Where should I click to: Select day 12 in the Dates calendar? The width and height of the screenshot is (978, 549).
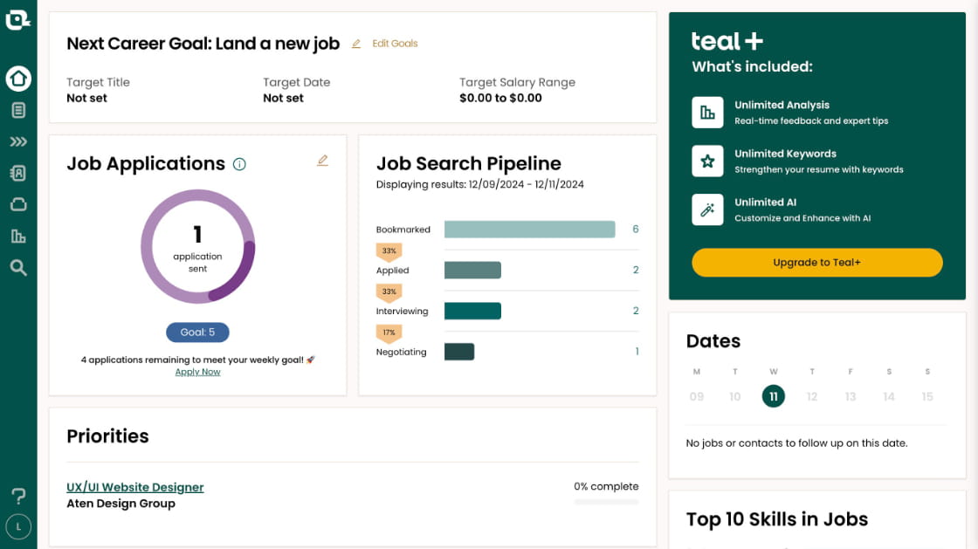[x=811, y=396]
